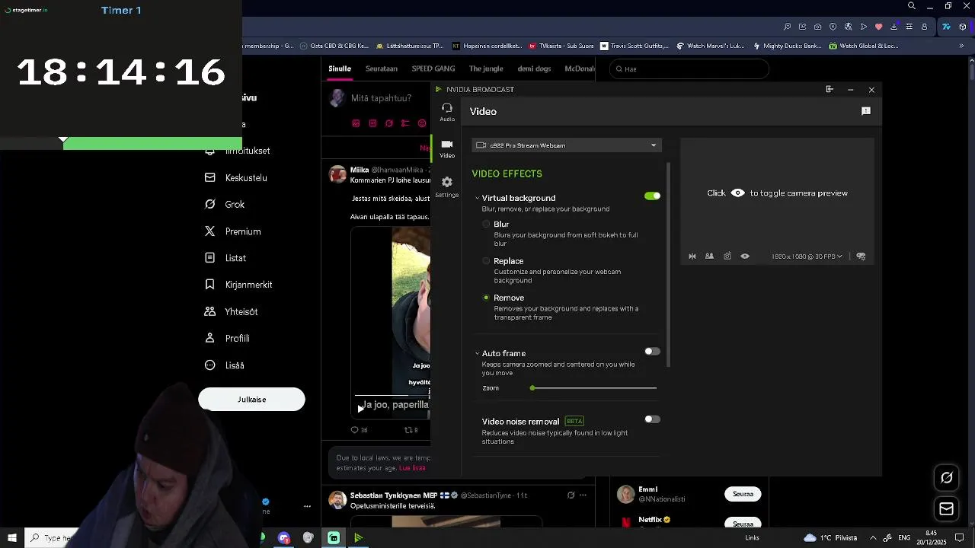The width and height of the screenshot is (975, 548).
Task: Open the more options on Sebastian Tynkkynen's post
Action: click(x=583, y=495)
